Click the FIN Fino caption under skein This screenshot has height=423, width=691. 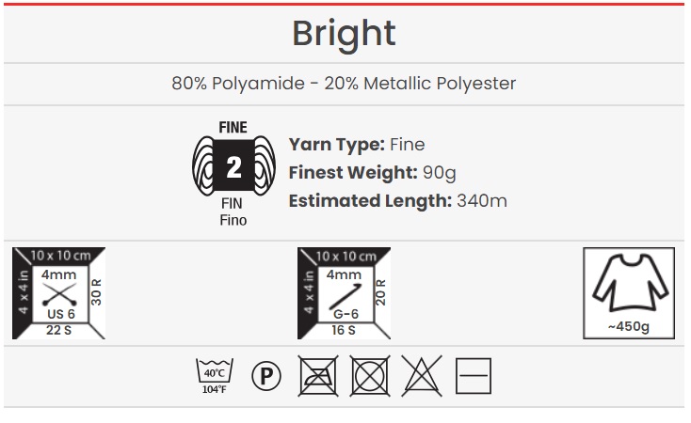pyautogui.click(x=233, y=211)
